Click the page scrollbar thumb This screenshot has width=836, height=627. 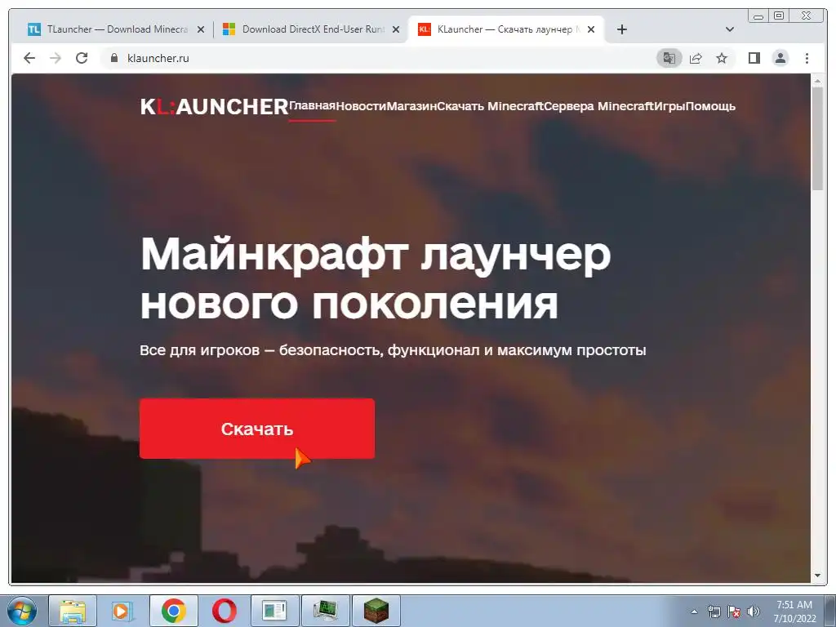coord(817,138)
